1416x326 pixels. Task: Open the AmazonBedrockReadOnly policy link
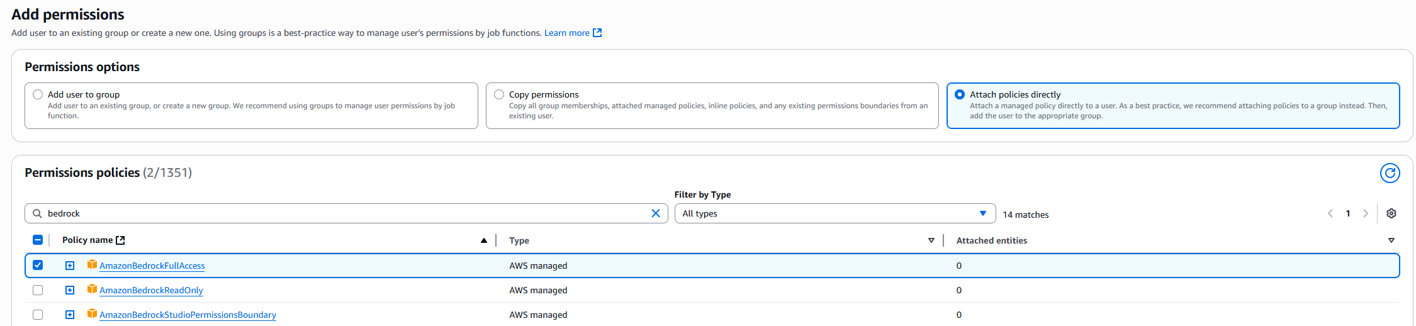click(x=151, y=290)
